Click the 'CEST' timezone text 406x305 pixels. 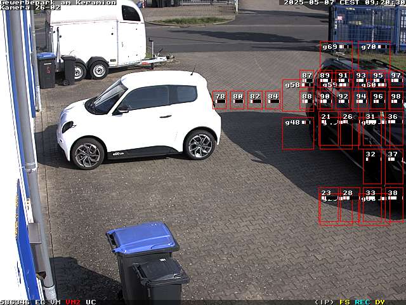click(x=350, y=3)
